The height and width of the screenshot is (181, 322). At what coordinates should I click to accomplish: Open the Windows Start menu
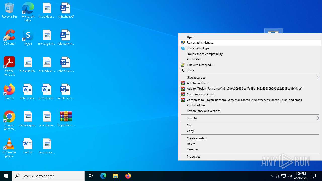[x=6, y=176]
